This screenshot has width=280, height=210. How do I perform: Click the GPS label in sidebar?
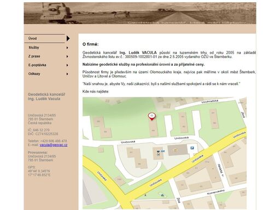coord(32,167)
